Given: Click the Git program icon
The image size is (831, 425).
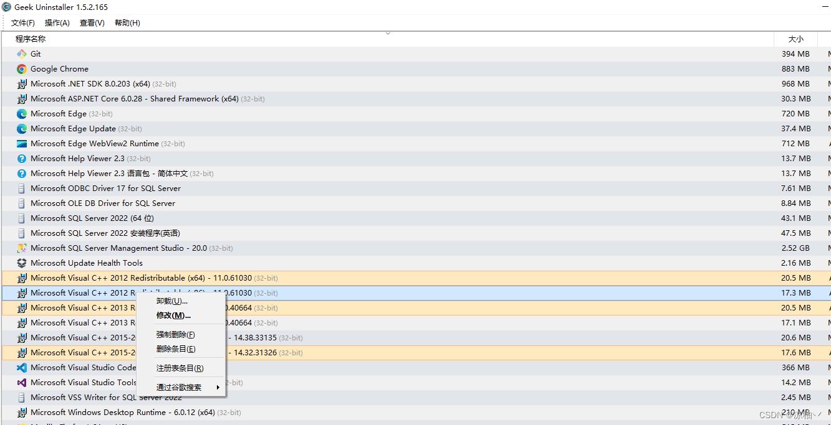Looking at the screenshot, I should [x=22, y=54].
